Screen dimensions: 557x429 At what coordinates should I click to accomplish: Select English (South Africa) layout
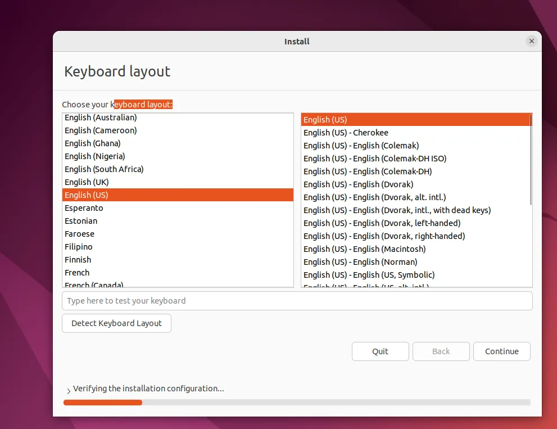click(x=178, y=169)
